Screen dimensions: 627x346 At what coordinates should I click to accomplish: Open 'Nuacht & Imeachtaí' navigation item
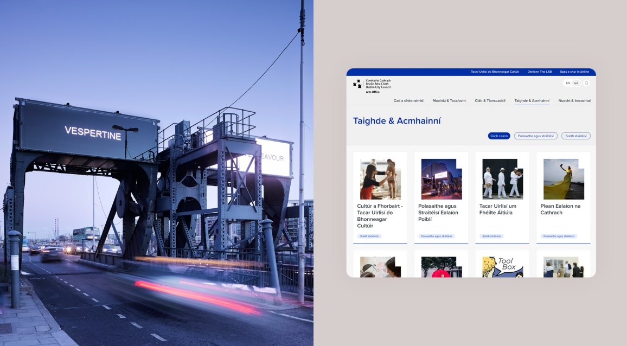coord(574,100)
